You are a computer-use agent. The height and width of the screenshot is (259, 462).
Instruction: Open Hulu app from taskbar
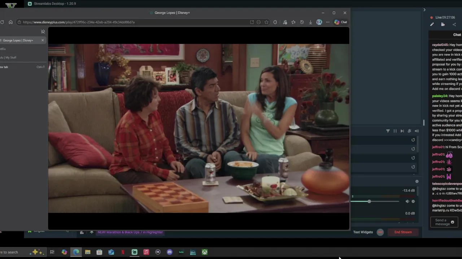pyautogui.click(x=181, y=252)
